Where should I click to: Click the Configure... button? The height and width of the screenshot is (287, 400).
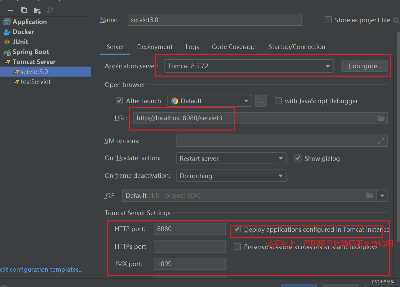[x=365, y=66]
